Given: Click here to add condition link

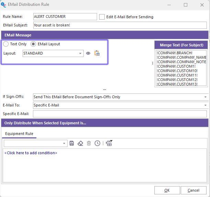Looking at the screenshot, I should click(x=31, y=153).
